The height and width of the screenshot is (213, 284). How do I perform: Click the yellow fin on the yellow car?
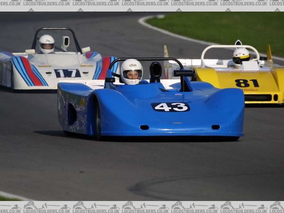click(269, 53)
